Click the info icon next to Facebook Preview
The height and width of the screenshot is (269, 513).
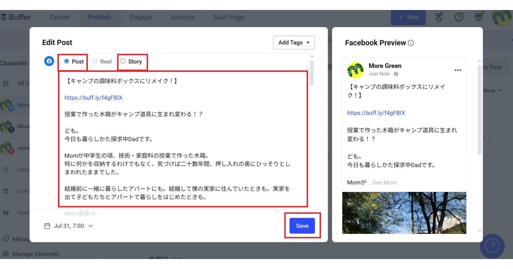411,43
